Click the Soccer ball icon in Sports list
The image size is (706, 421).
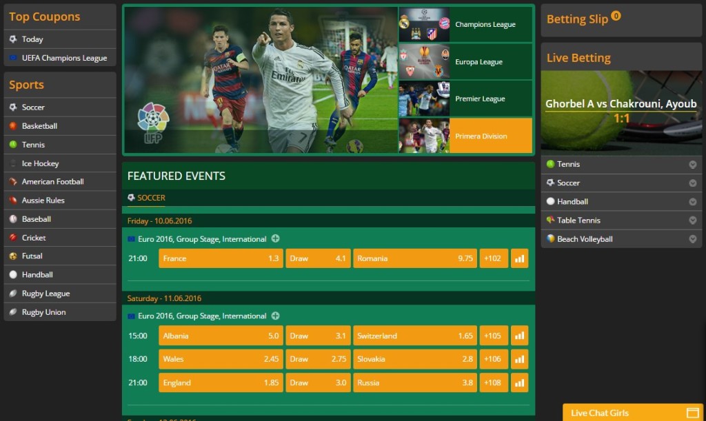coord(13,107)
